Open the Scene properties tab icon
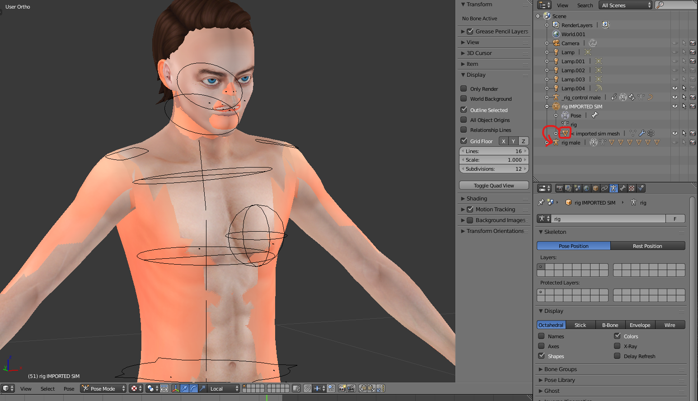Image resolution: width=698 pixels, height=401 pixels. tap(577, 188)
